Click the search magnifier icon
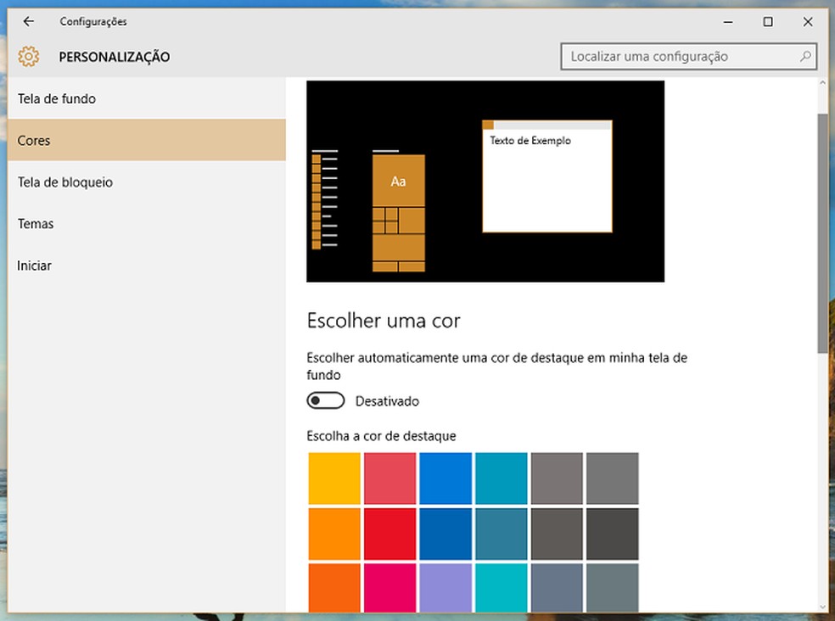 tap(805, 57)
